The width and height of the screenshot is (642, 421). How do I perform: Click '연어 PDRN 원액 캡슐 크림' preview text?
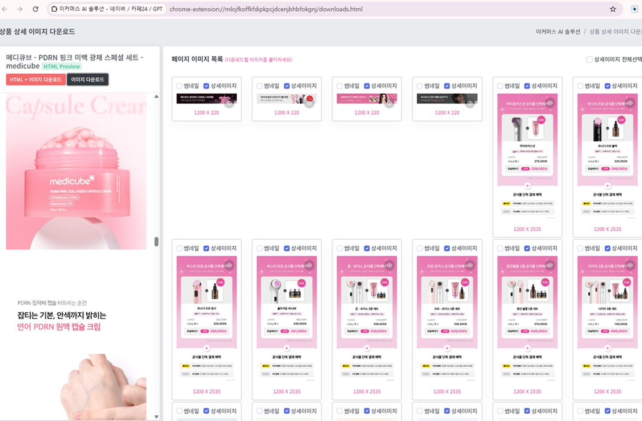(59, 327)
